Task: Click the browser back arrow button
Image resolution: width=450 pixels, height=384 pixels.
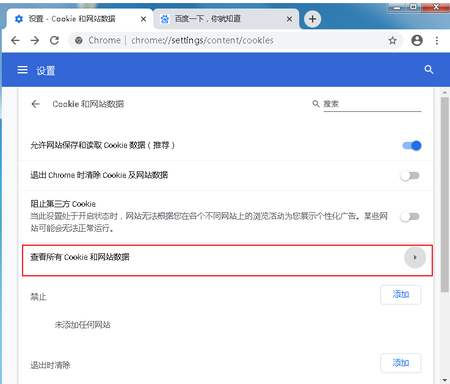Action: click(x=15, y=40)
